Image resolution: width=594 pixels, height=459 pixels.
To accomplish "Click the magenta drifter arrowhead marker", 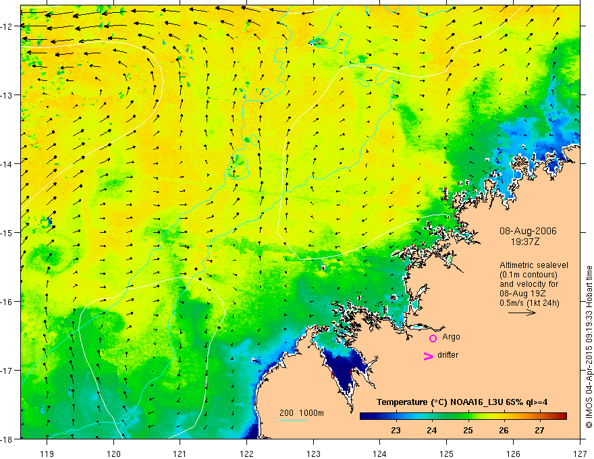I will click(x=429, y=356).
